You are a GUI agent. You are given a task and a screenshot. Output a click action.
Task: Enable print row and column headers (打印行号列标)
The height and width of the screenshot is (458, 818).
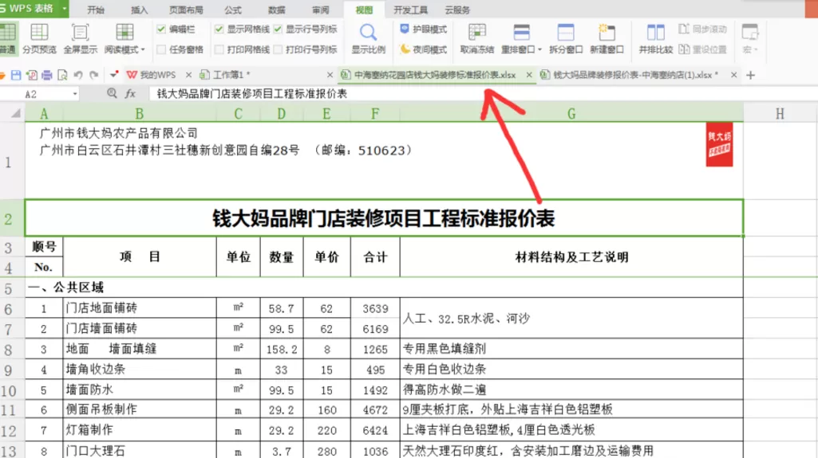pyautogui.click(x=278, y=49)
